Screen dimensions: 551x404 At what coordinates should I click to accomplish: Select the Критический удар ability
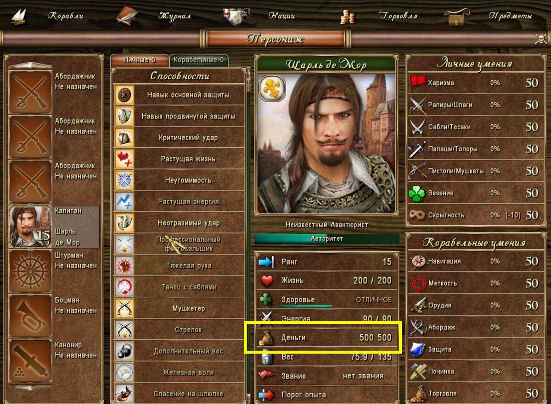pyautogui.click(x=179, y=138)
